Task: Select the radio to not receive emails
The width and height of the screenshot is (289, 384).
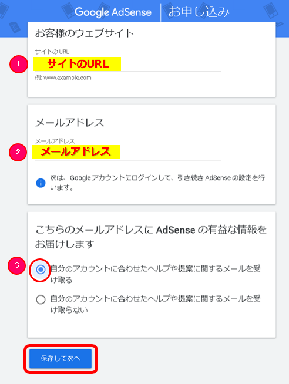Action: coord(41,299)
